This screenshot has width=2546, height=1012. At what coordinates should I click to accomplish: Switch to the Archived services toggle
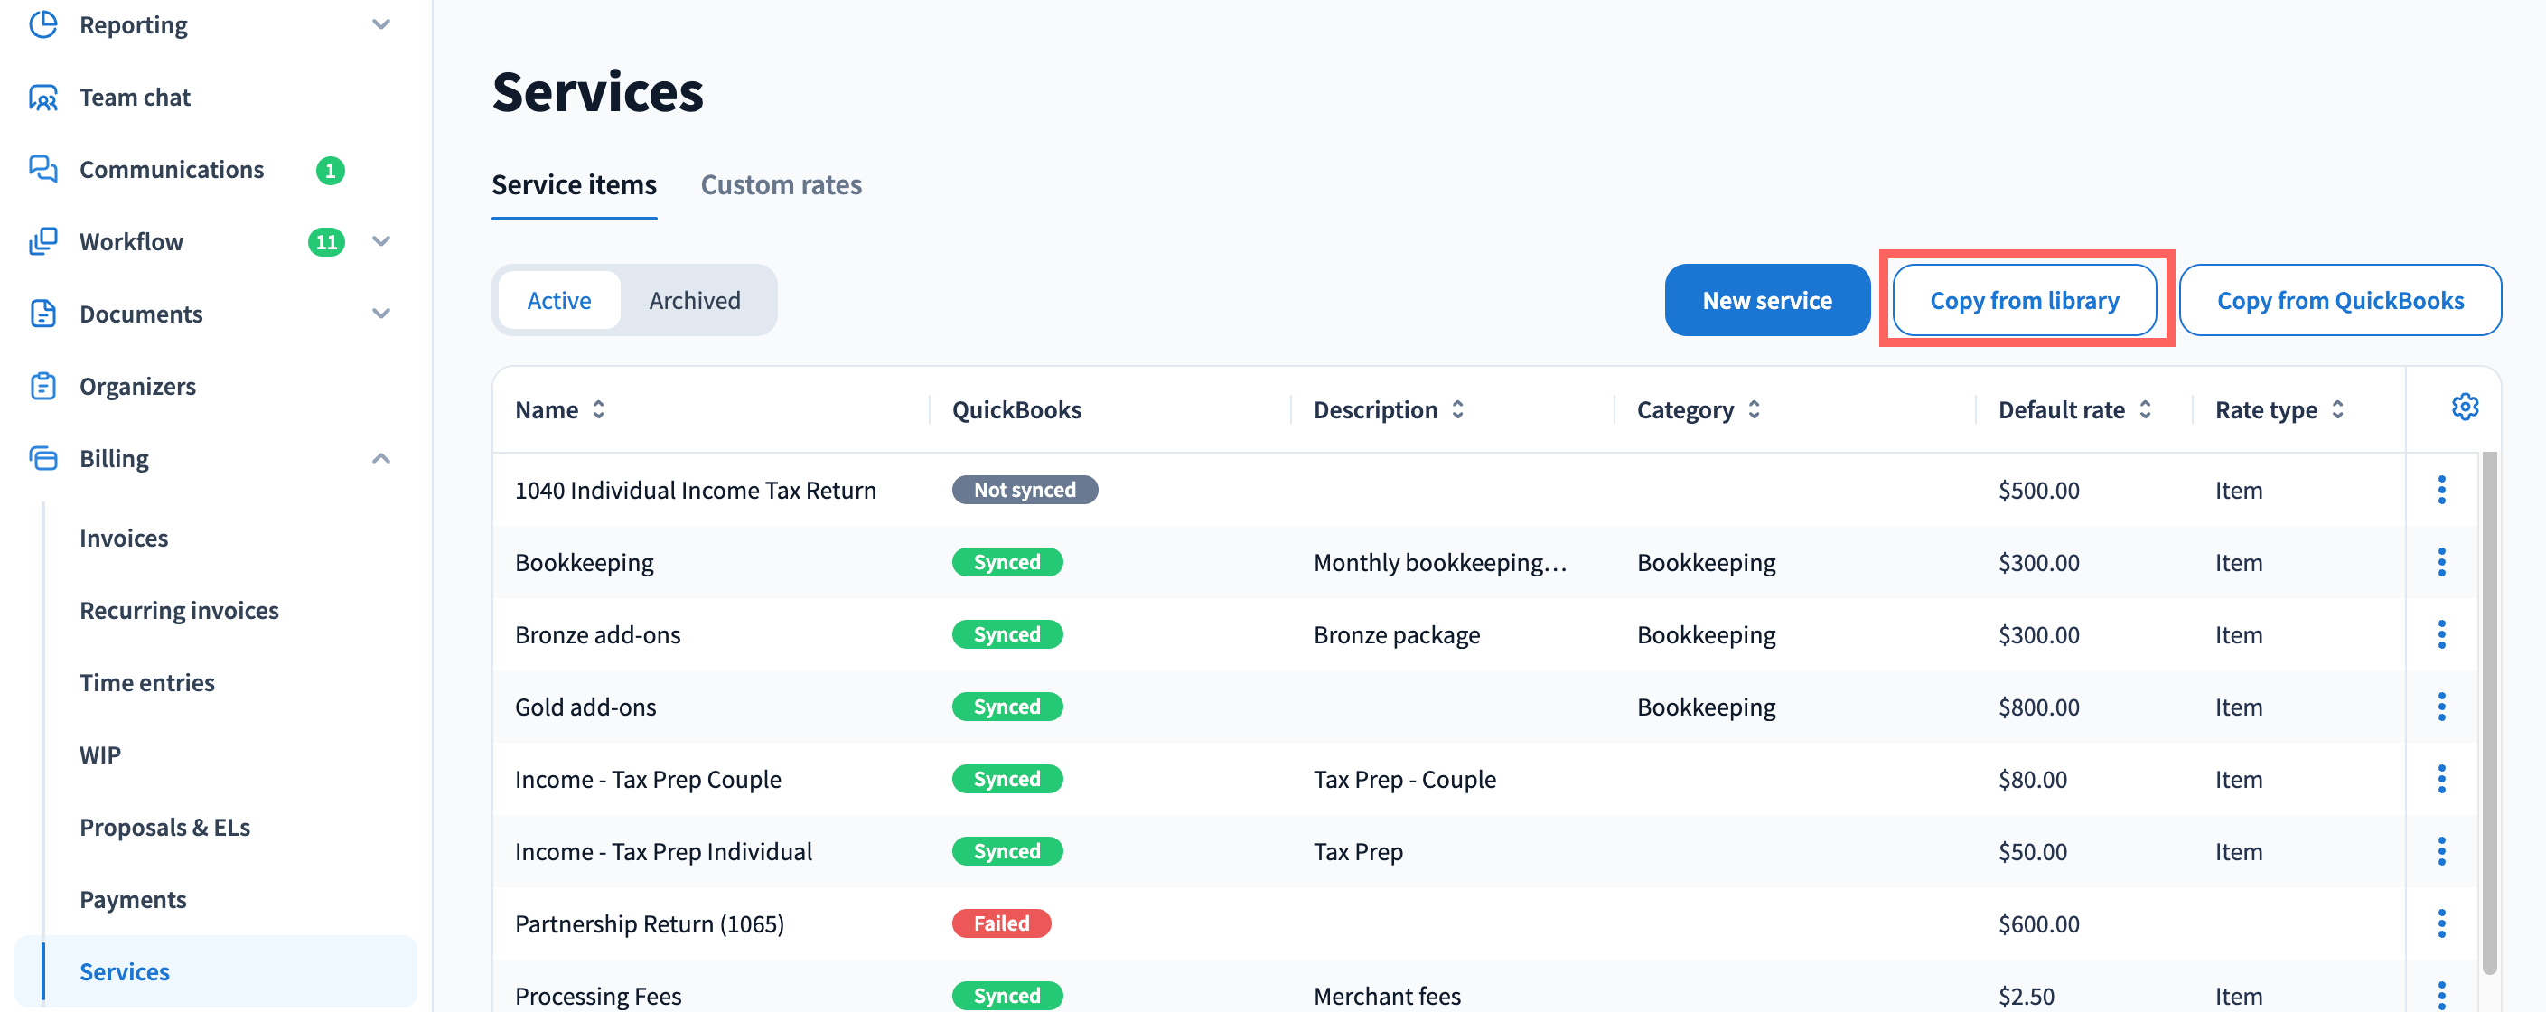694,300
